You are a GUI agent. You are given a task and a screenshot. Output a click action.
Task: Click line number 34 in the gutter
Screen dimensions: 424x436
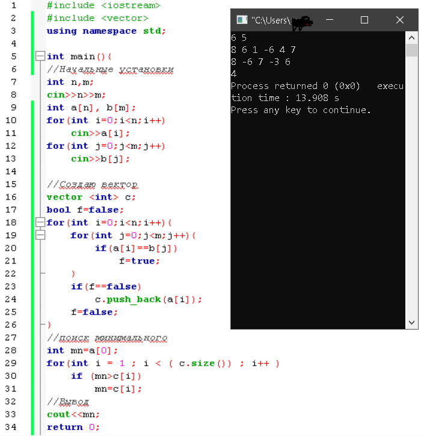tap(13, 427)
